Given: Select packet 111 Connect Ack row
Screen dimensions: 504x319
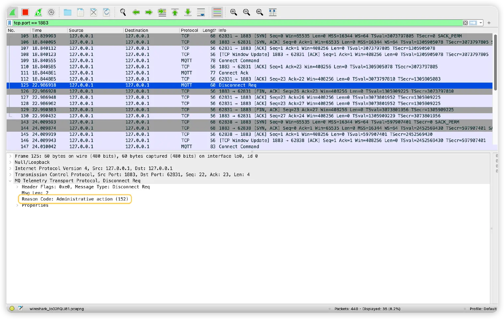Looking at the screenshot, I should [250, 73].
